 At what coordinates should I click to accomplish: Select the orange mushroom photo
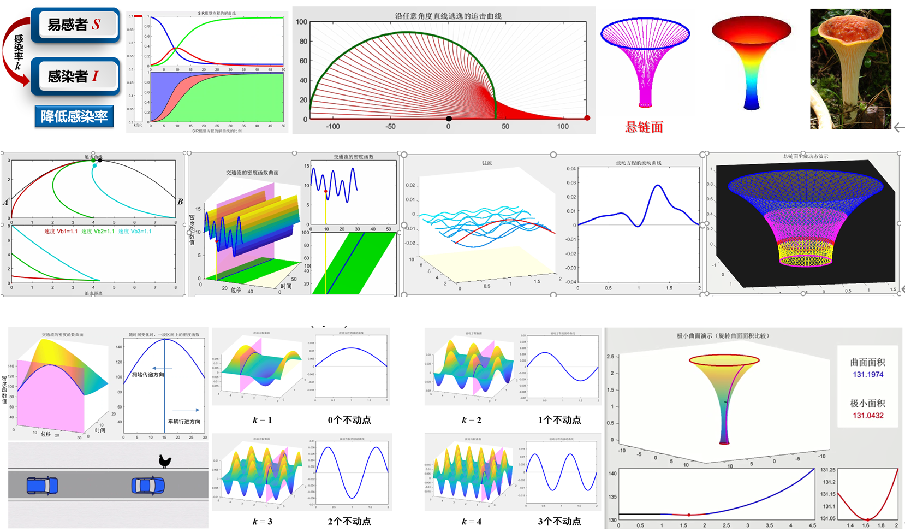point(850,69)
